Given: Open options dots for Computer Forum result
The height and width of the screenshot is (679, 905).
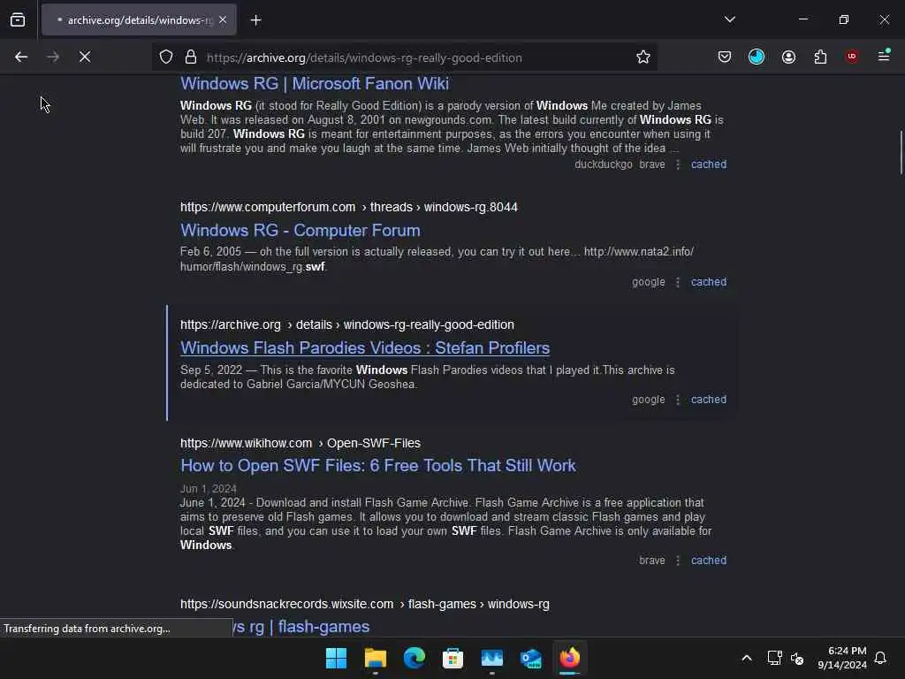Looking at the screenshot, I should (678, 282).
